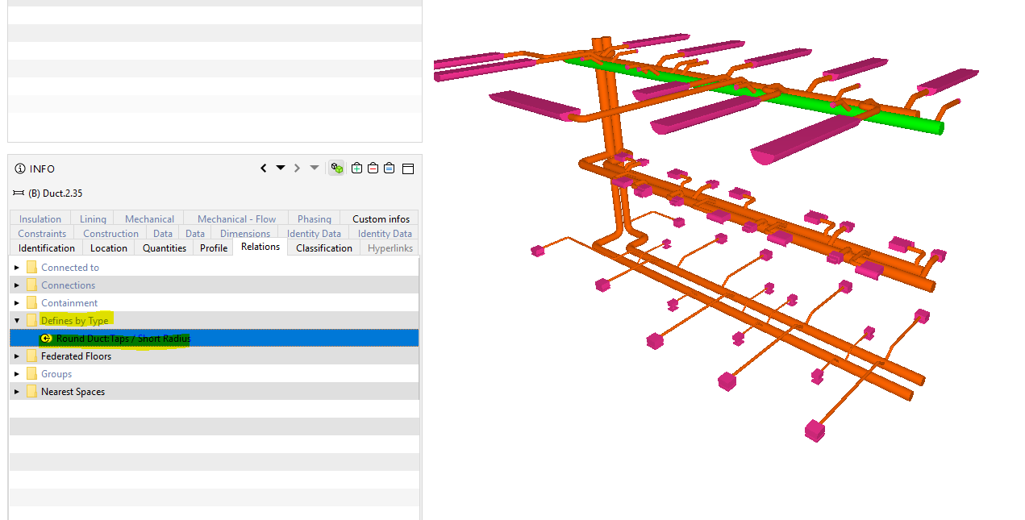The height and width of the screenshot is (520, 1025).
Task: Click the Nearest Spaces folder icon
Action: coord(31,392)
